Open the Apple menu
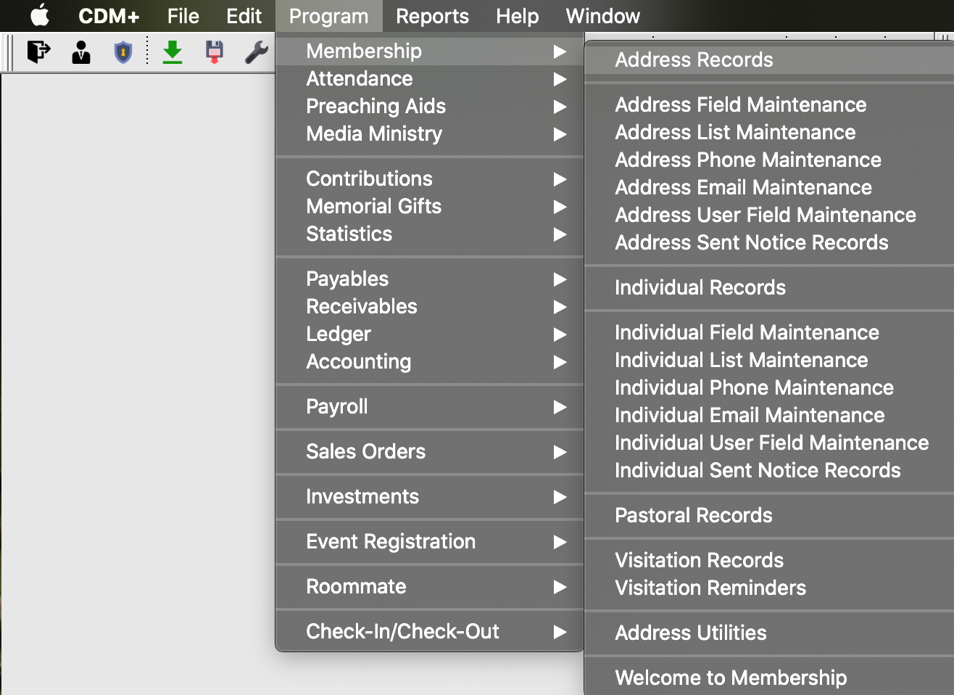 click(40, 16)
